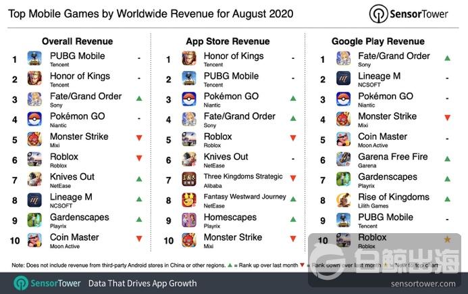Click the Garena Free Fire game icon
Image resolution: width=468 pixels, height=294 pixels.
pyautogui.click(x=343, y=160)
